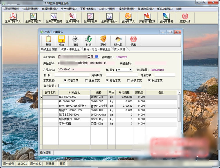Open 库存物料查询 from the main toolbar
The height and width of the screenshot is (168, 220).
pos(147,18)
